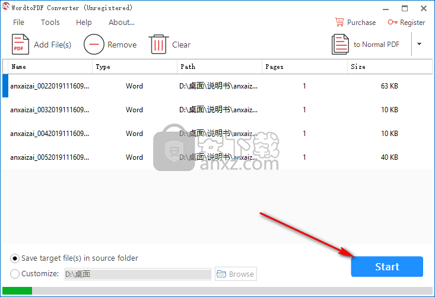This screenshot has height=297, width=435.
Task: Click the Register key icon
Action: [x=392, y=22]
